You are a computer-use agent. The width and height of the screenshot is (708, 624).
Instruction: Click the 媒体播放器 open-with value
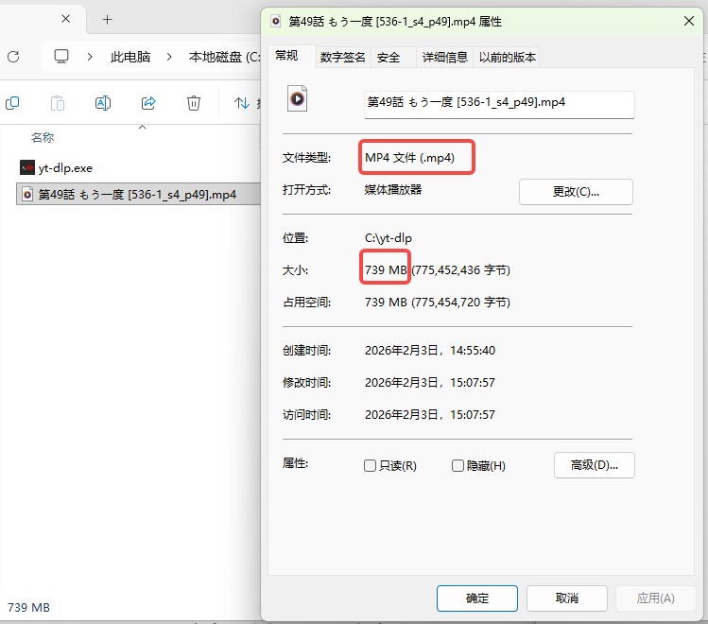point(393,190)
